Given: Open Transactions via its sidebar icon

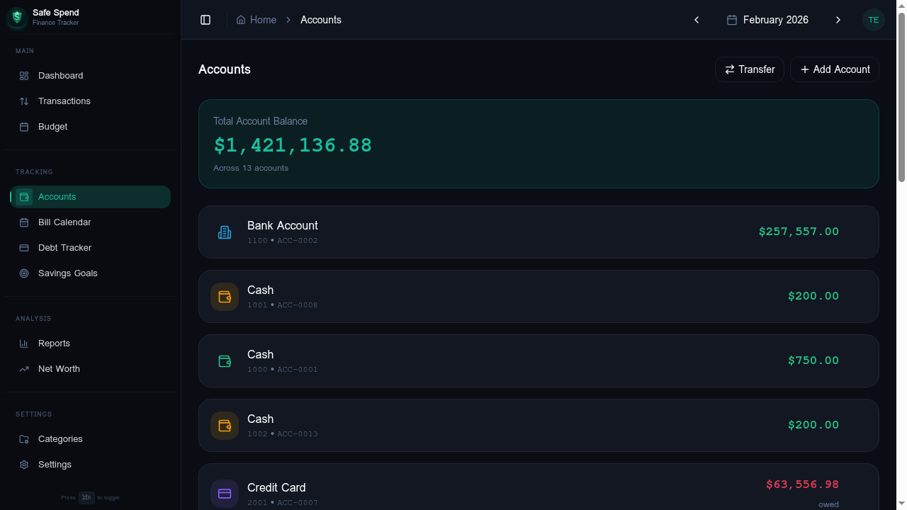Looking at the screenshot, I should point(24,101).
